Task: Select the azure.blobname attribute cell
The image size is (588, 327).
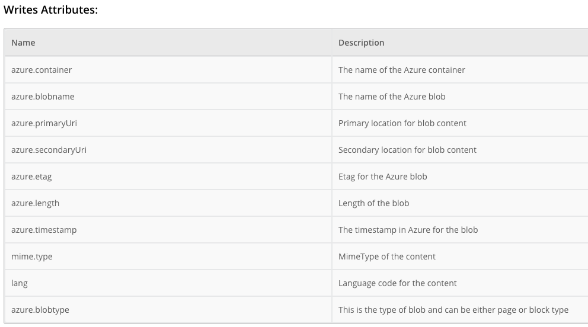Action: pyautogui.click(x=43, y=97)
